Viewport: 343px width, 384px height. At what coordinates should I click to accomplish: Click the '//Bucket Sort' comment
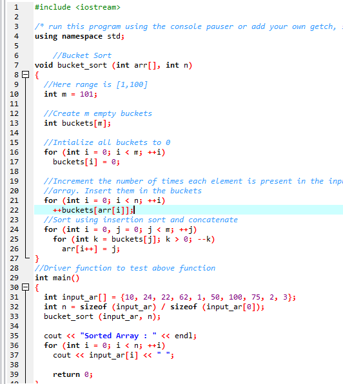(82, 55)
